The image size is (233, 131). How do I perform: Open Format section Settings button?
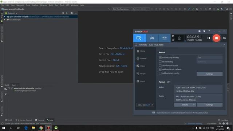[210, 105]
